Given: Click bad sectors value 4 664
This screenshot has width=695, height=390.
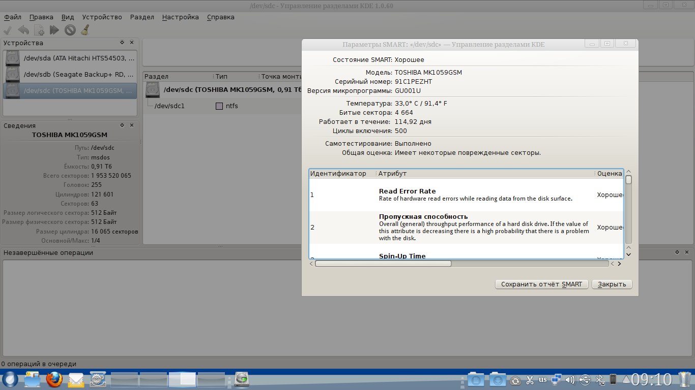Looking at the screenshot, I should tap(404, 113).
